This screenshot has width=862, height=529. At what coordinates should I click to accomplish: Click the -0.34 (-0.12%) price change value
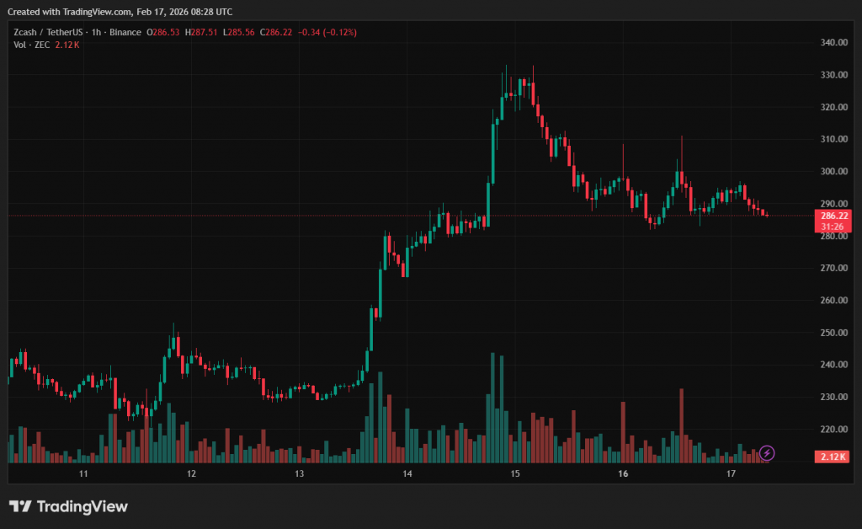pos(327,32)
